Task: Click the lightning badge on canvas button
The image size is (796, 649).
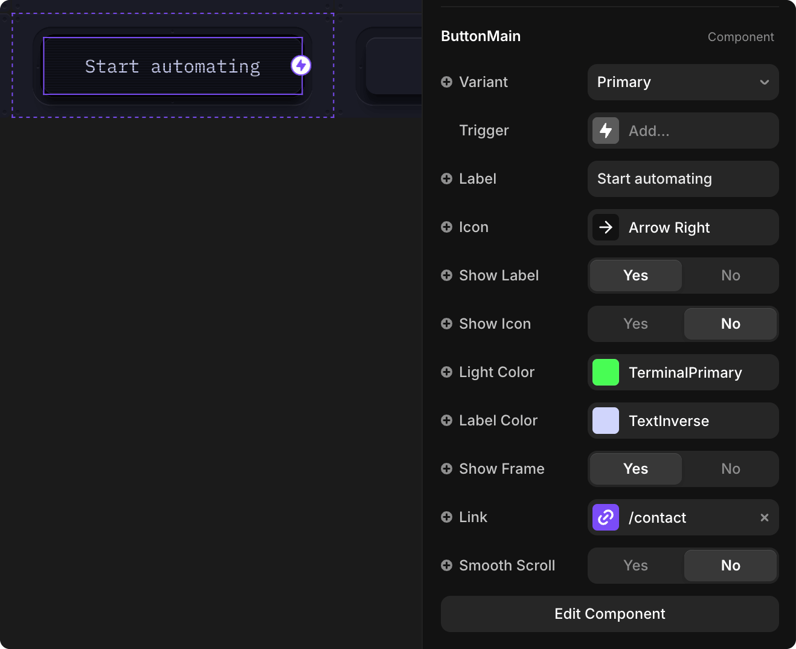Action: [301, 65]
